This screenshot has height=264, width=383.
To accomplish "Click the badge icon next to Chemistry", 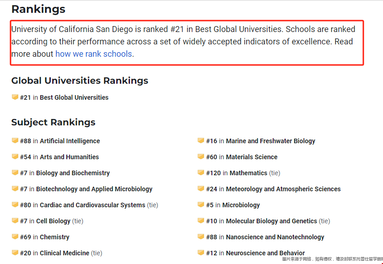I will tap(15, 237).
